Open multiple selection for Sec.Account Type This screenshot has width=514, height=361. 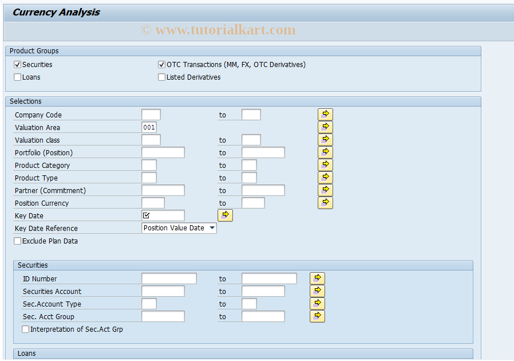coord(317,304)
